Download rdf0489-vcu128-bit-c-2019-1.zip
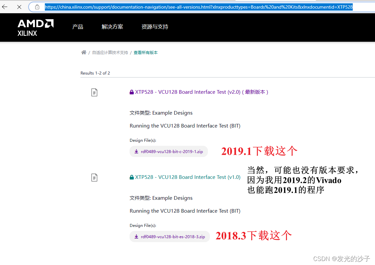The width and height of the screenshot is (375, 265). [169, 151]
